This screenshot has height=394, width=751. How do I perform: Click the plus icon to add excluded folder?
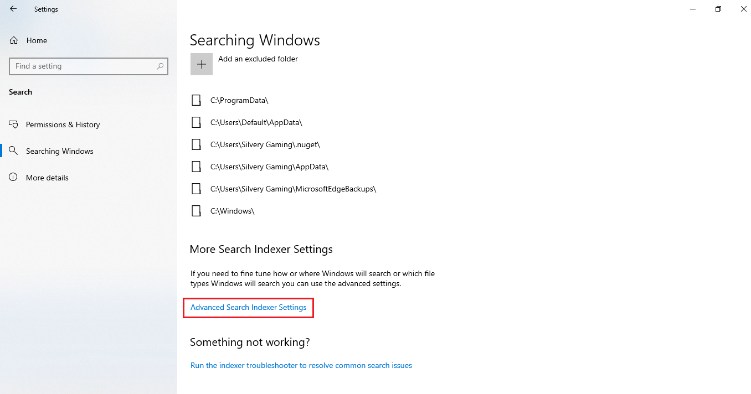[x=202, y=64]
